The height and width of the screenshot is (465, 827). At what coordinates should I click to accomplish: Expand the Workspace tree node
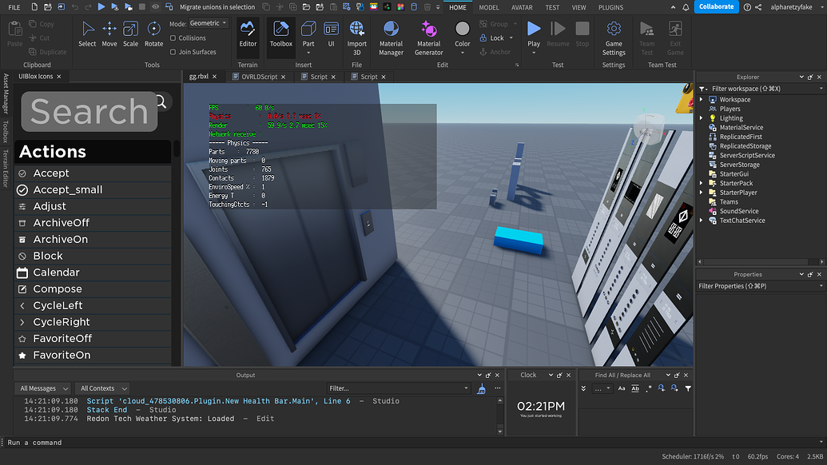tap(702, 100)
